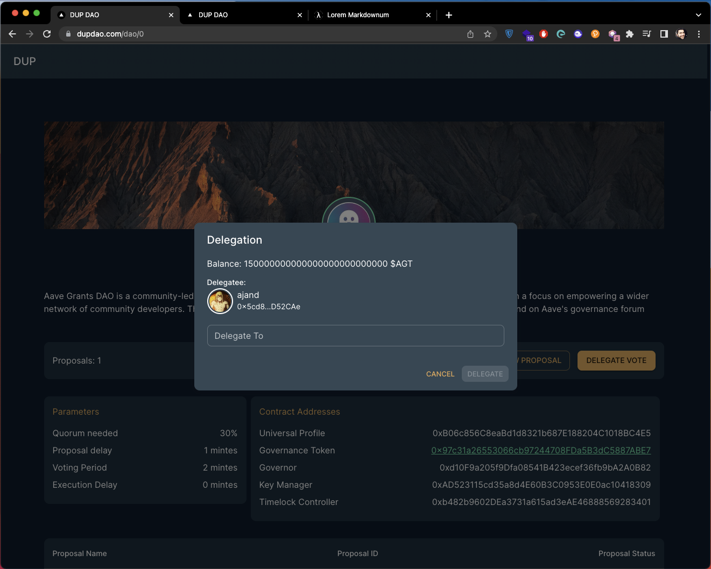Viewport: 711px width, 569px height.
Task: Open the Chrome three-dot menu
Action: coord(699,34)
